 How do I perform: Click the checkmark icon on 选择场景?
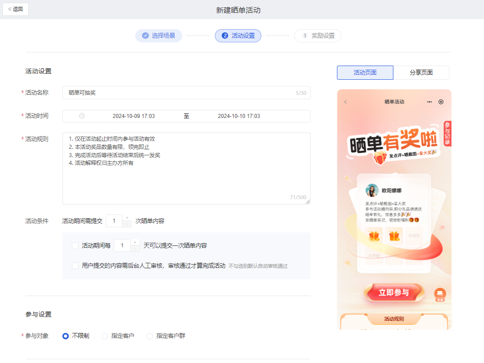pyautogui.click(x=145, y=36)
